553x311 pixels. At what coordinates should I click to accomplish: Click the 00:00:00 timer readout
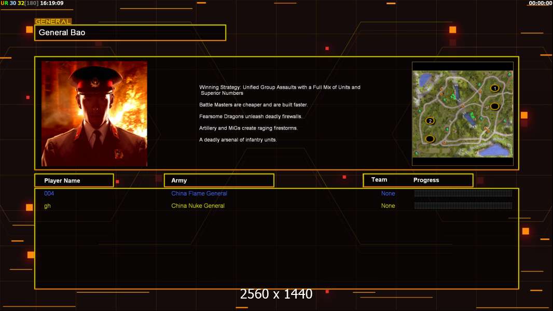tap(541, 3)
